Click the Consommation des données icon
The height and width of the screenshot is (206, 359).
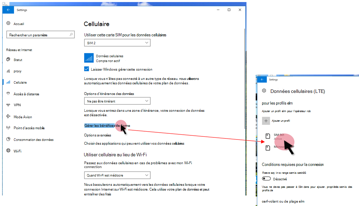pos(8,139)
